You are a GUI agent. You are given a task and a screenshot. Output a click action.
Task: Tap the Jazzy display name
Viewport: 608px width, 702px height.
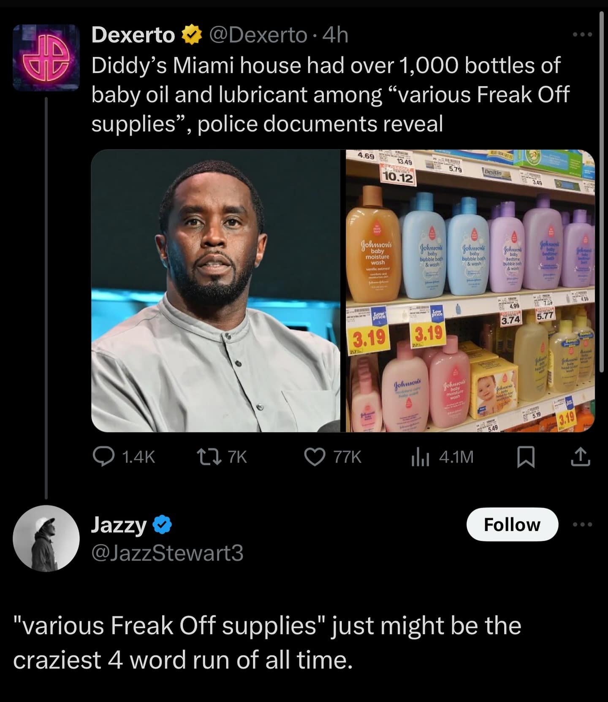(x=119, y=525)
